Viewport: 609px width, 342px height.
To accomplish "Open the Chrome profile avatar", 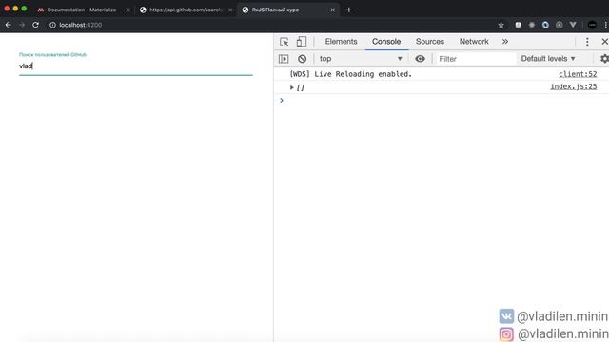I will pyautogui.click(x=592, y=25).
